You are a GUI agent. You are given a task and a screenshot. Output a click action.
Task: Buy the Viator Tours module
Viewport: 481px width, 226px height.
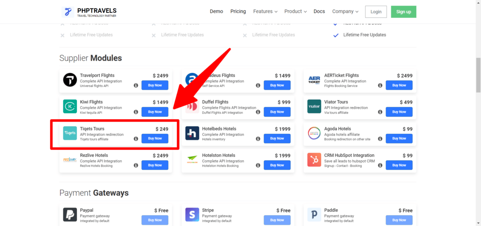click(x=399, y=112)
